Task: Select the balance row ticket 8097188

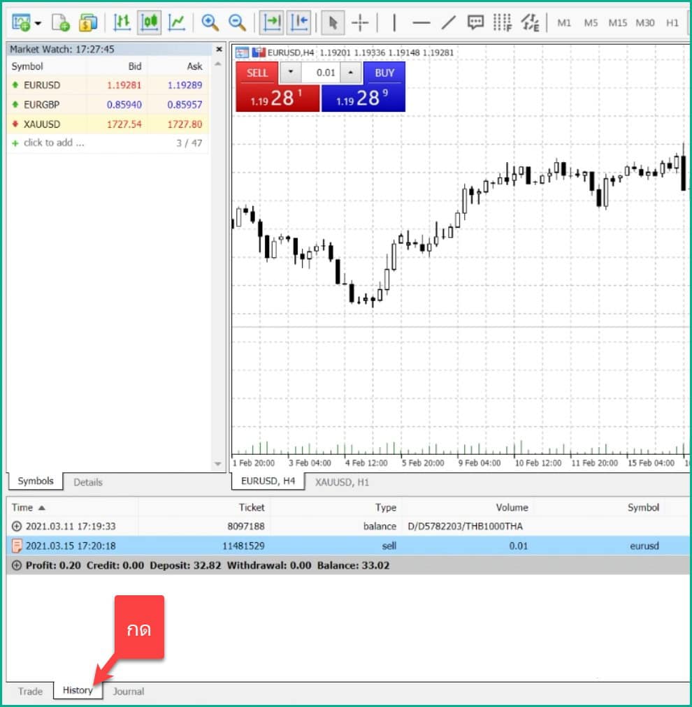Action: 348,526
